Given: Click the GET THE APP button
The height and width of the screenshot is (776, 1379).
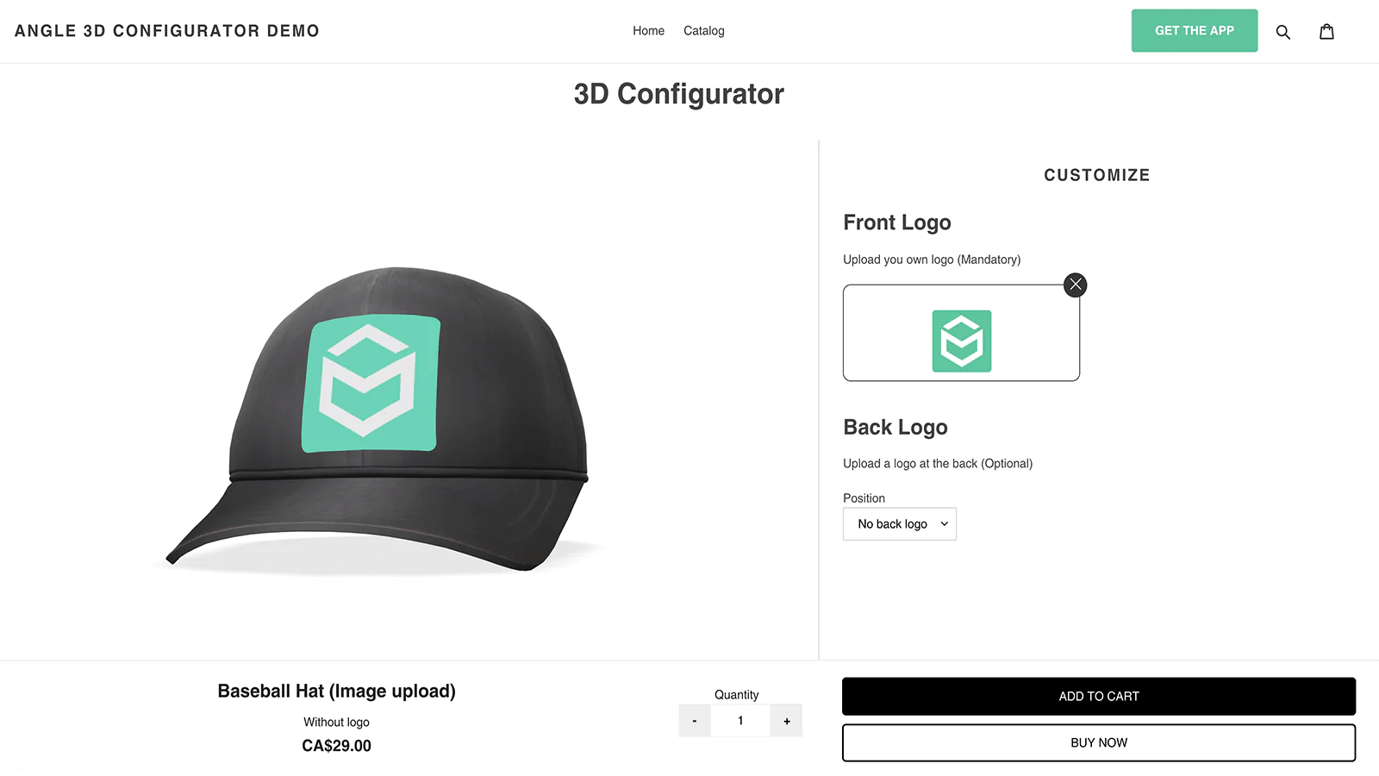Looking at the screenshot, I should click(x=1194, y=30).
